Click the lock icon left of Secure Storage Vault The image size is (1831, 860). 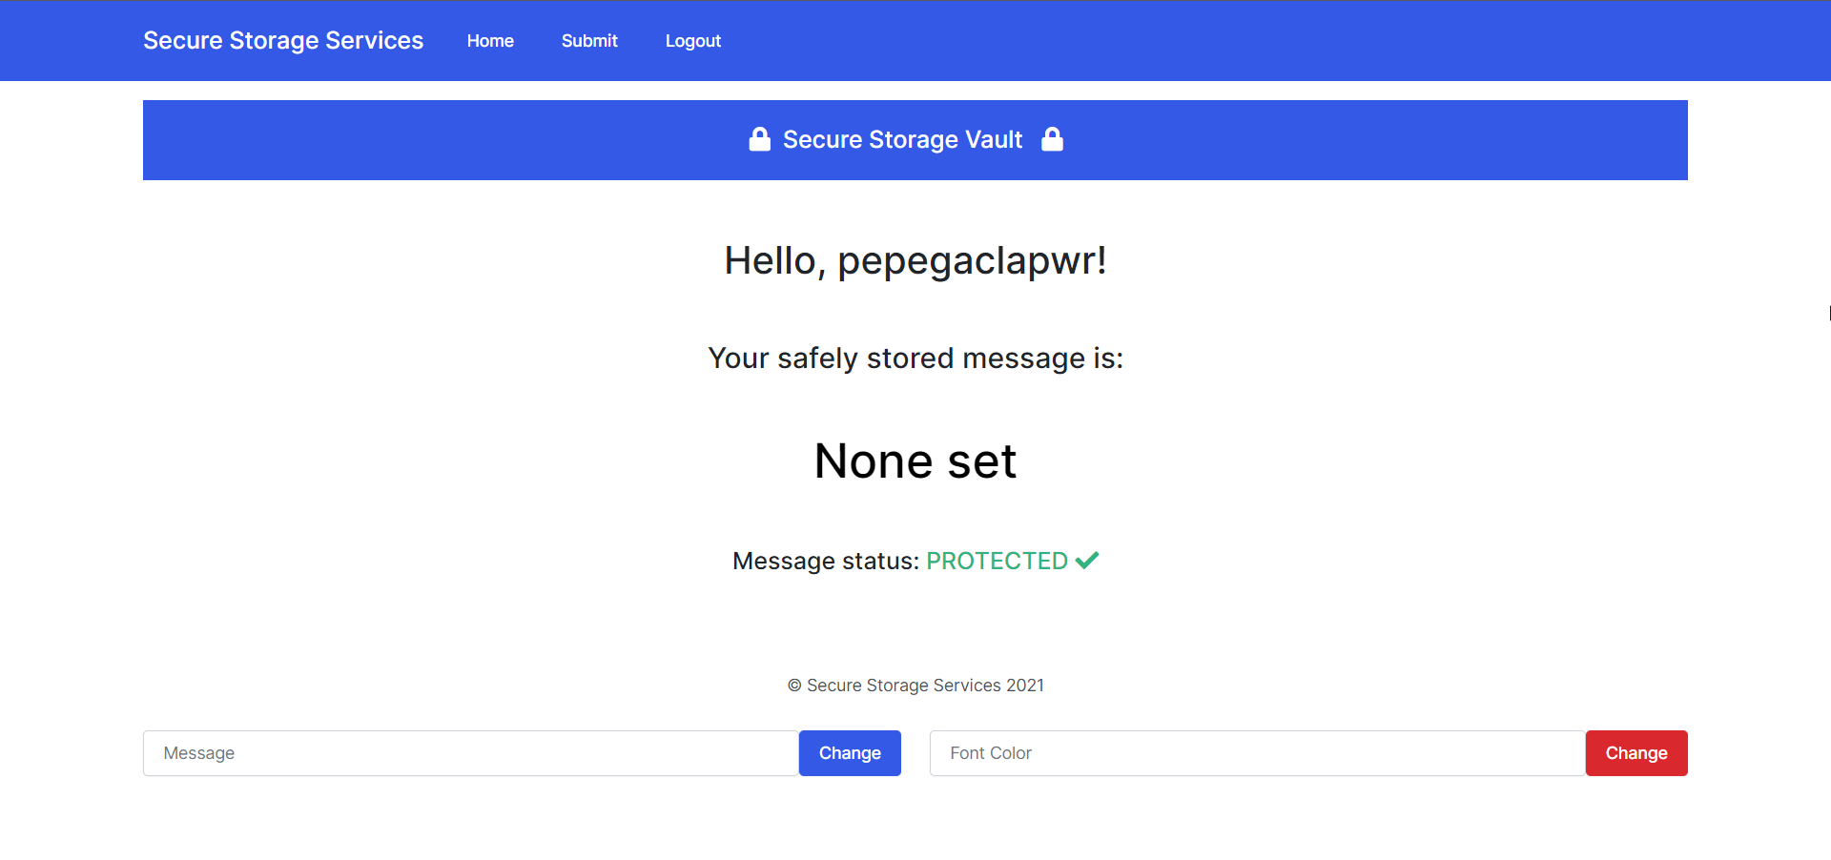coord(759,139)
